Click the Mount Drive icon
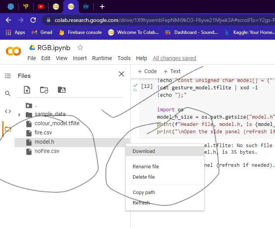275x228 pixels. pos(62,90)
